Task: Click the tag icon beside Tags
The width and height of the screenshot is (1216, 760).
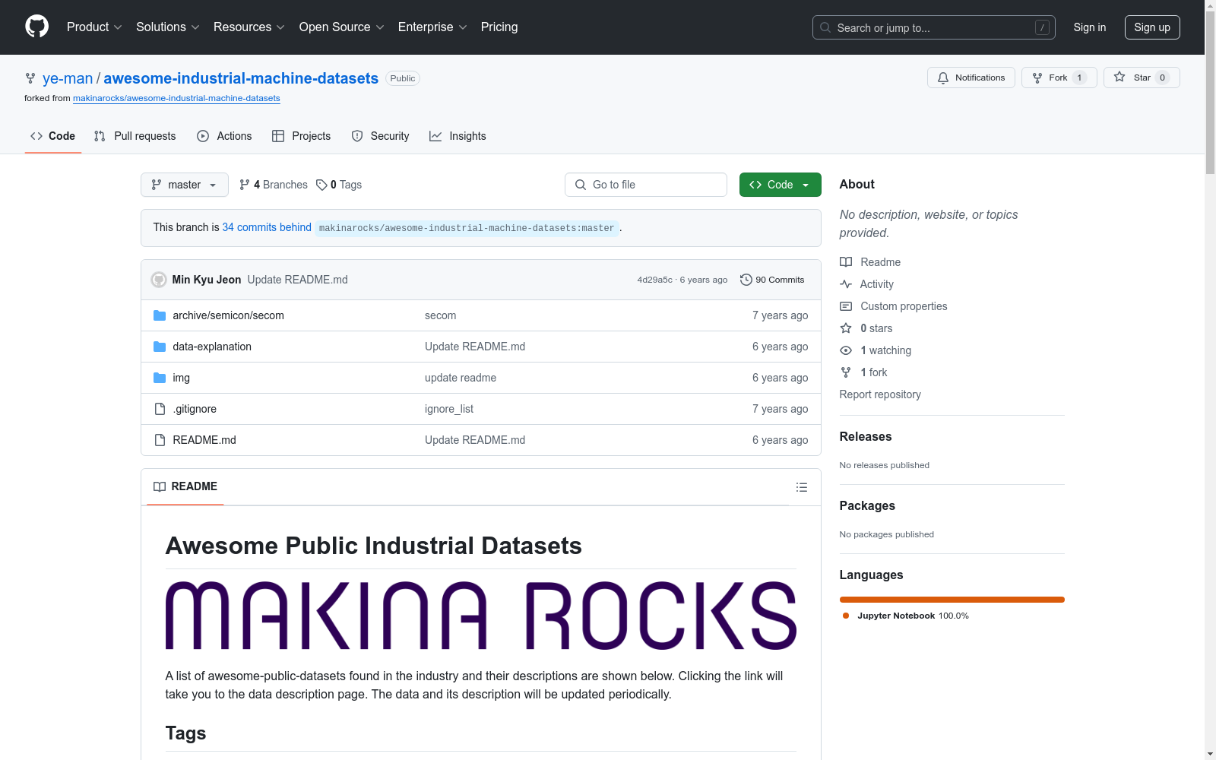Action: (321, 185)
